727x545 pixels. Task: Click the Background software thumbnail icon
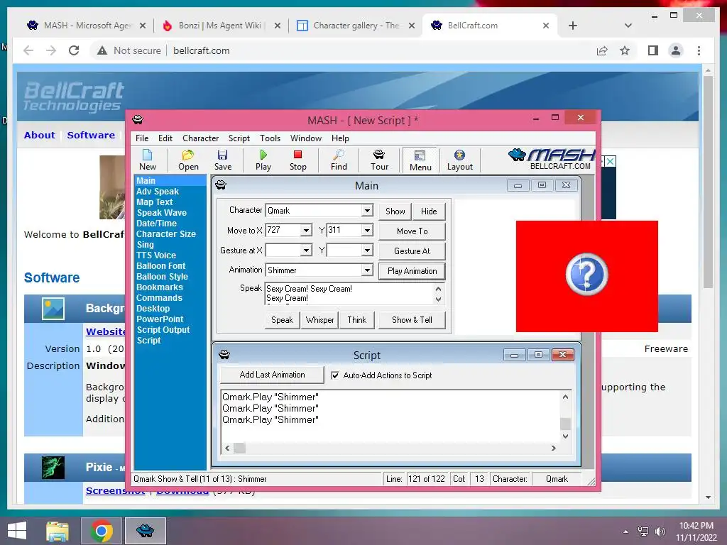53,309
